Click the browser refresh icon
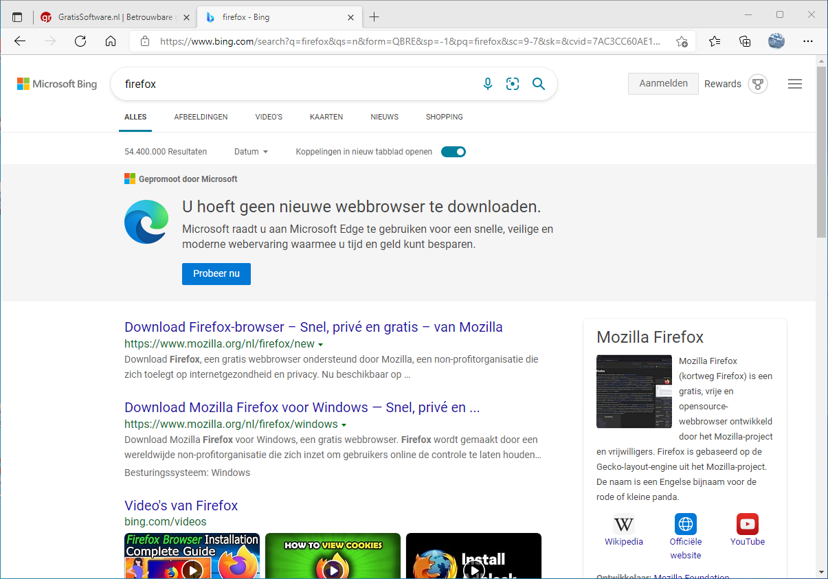The image size is (828, 579). point(80,41)
